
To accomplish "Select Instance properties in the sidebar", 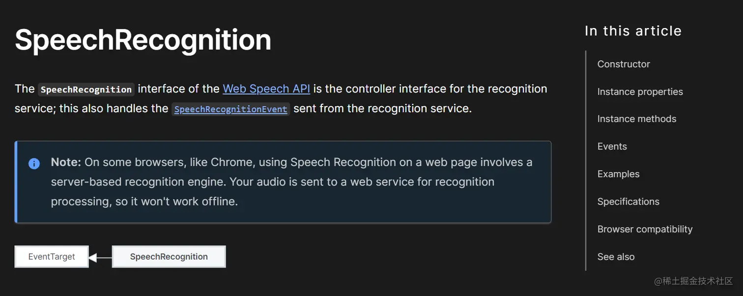I will 640,91.
